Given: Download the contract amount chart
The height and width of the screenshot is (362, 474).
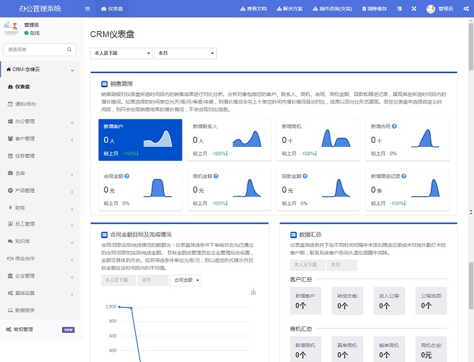Looking at the screenshot, I should (x=253, y=292).
